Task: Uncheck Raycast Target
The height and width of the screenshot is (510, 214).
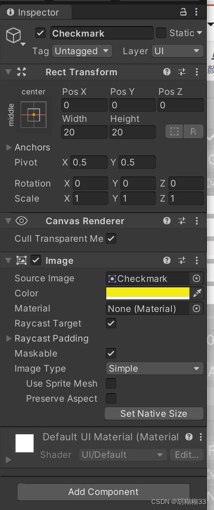Action: (111, 323)
